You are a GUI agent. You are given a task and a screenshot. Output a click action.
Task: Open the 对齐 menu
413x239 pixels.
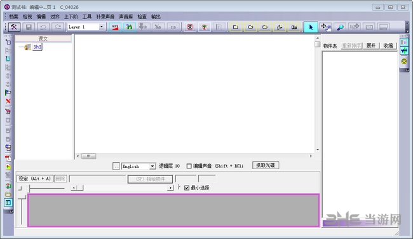click(55, 17)
